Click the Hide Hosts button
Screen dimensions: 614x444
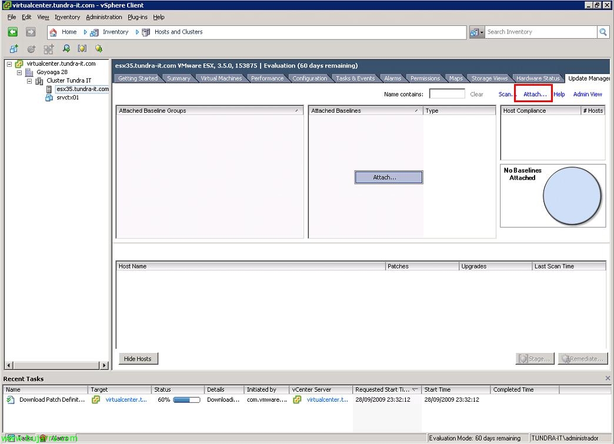pos(138,359)
